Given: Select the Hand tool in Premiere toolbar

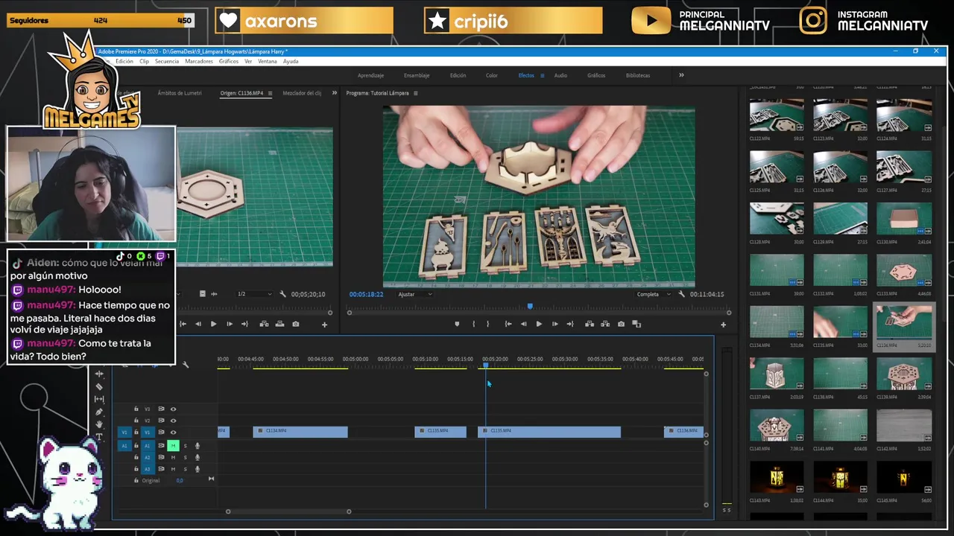Looking at the screenshot, I should point(99,424).
